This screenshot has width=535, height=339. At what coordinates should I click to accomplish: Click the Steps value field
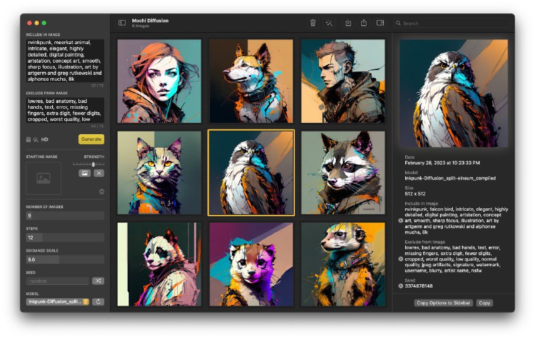(x=65, y=237)
